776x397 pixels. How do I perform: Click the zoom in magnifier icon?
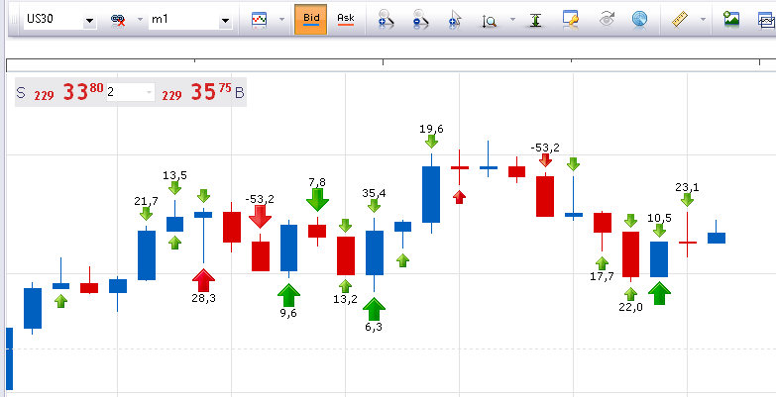pyautogui.click(x=386, y=19)
